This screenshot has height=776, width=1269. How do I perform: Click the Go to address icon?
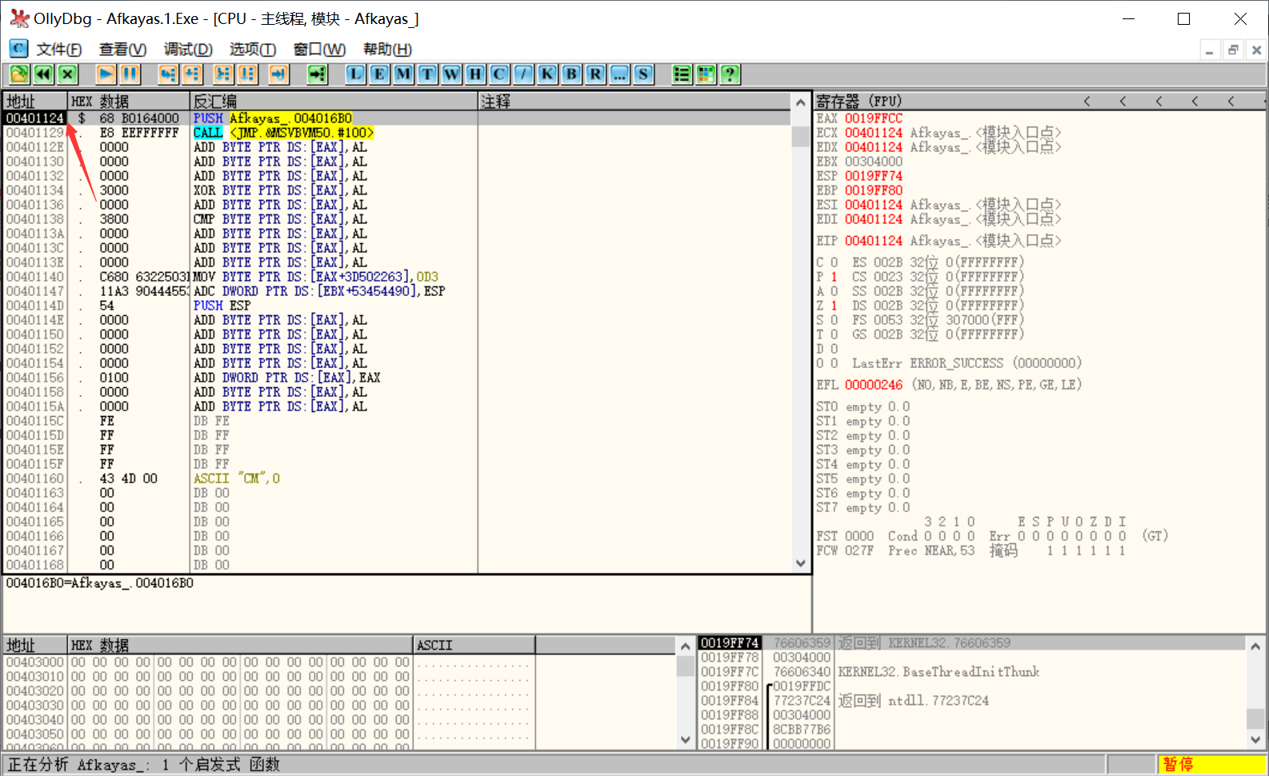click(x=318, y=74)
